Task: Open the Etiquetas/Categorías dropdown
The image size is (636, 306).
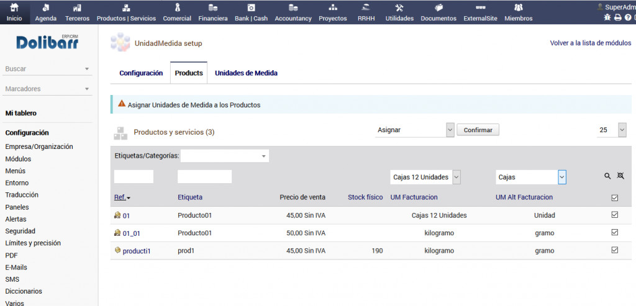Action: (225, 156)
